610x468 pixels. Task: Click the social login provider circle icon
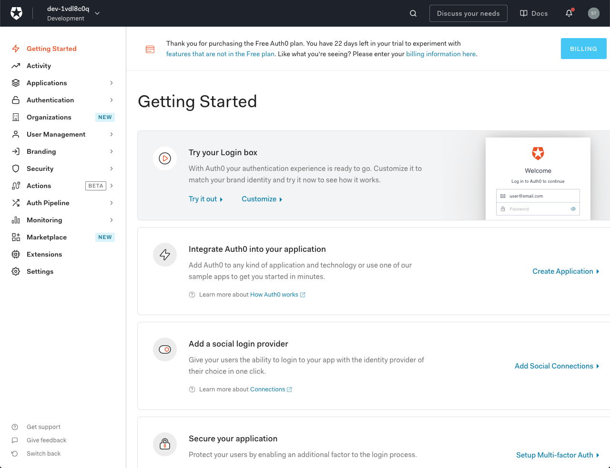click(x=164, y=349)
